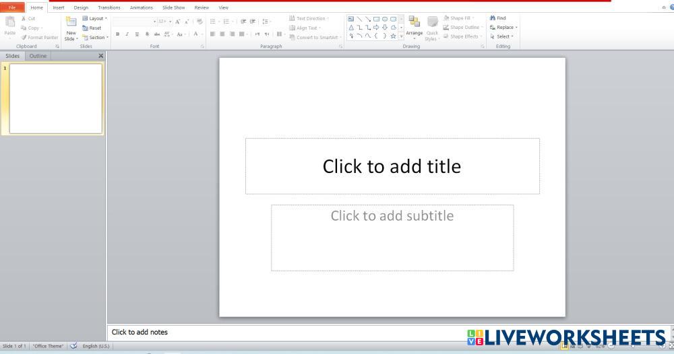Click the Replace button
The width and height of the screenshot is (674, 354).
[x=503, y=28]
